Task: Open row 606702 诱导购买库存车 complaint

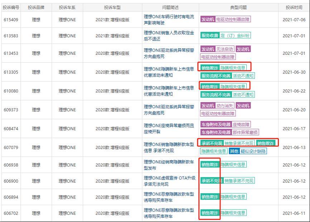Action: pyautogui.click(x=169, y=213)
